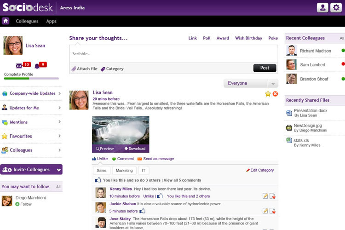Open Apps in top navigation
Image resolution: width=345 pixels, height=230 pixels.
(51, 21)
